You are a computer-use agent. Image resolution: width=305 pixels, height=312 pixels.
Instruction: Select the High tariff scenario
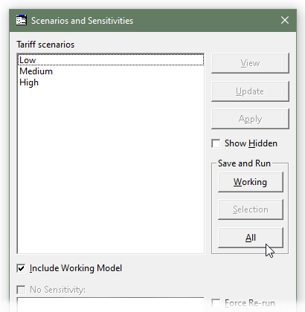(111, 82)
